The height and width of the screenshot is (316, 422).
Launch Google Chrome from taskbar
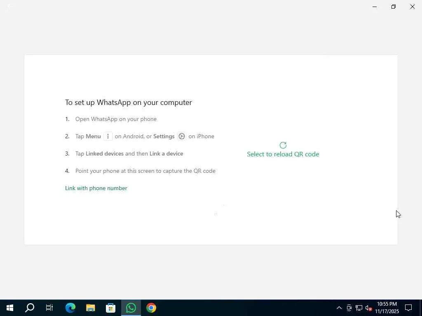tap(151, 308)
